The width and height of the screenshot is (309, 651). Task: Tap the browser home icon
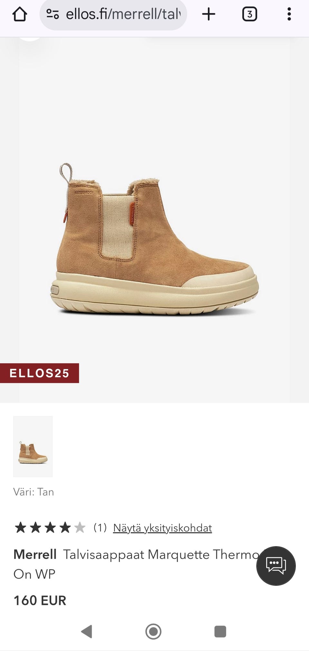[x=20, y=14]
